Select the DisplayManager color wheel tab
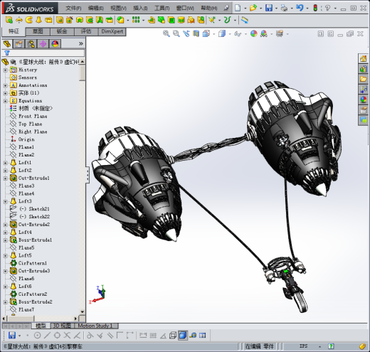 click(55, 44)
